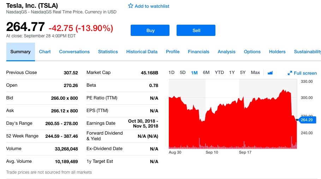Click the Avg. Volume value 10,189,489

pos(66,162)
